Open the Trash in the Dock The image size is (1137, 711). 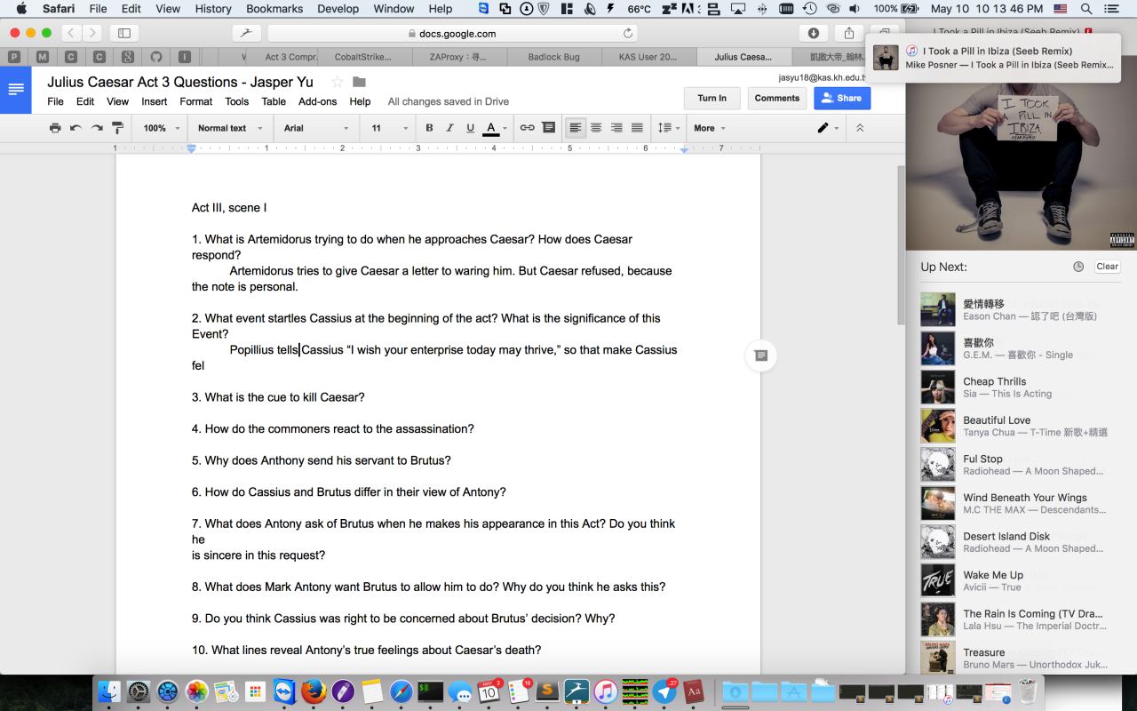pos(1028,691)
